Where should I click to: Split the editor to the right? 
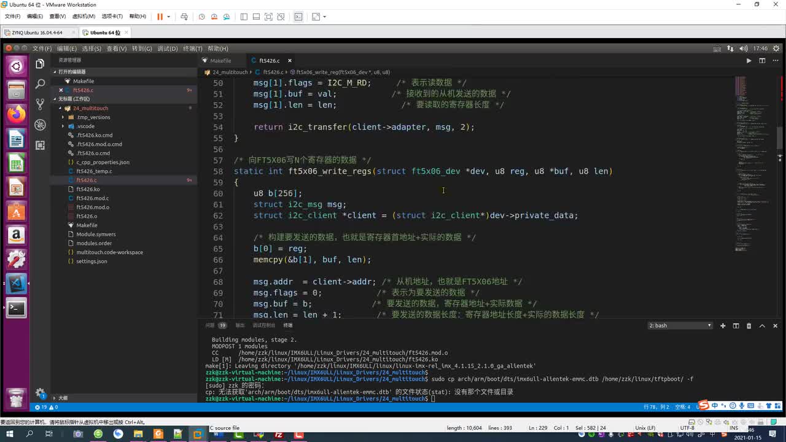(762, 61)
